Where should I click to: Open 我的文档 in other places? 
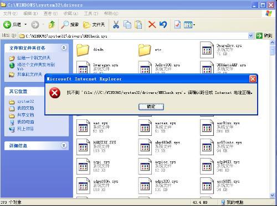point(25,108)
